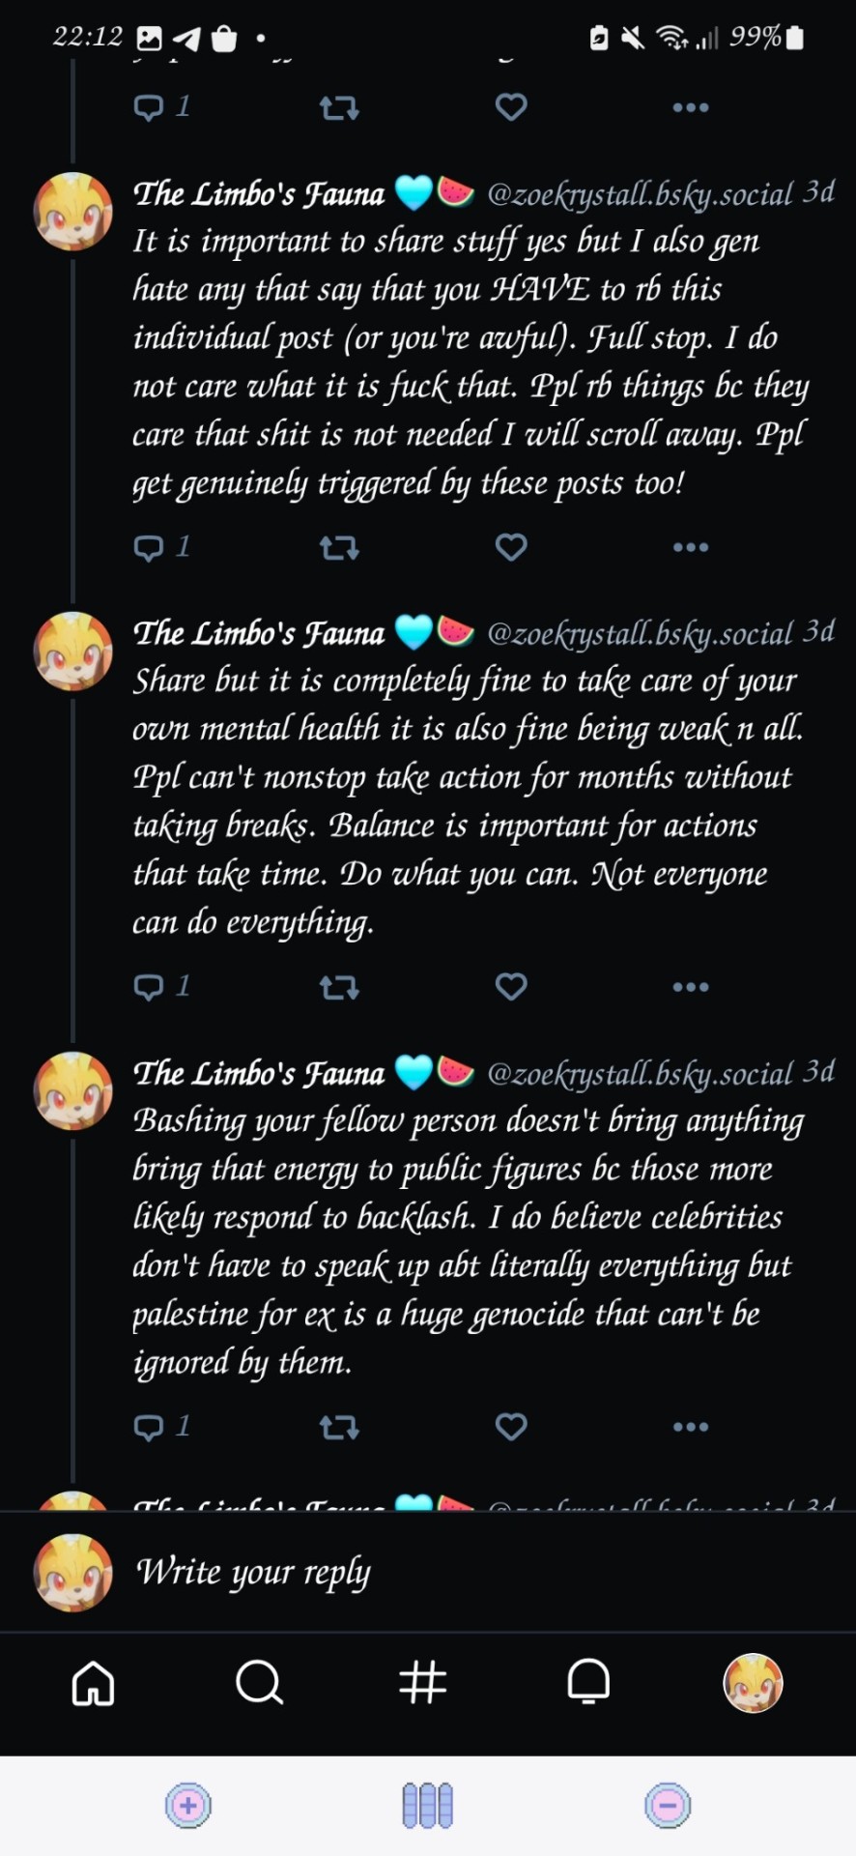Viewport: 856px width, 1856px height.
Task: Like the post about being told to rb
Action: [510, 547]
